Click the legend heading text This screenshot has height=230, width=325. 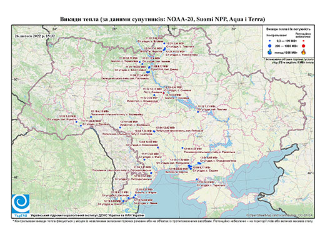pos(288,29)
